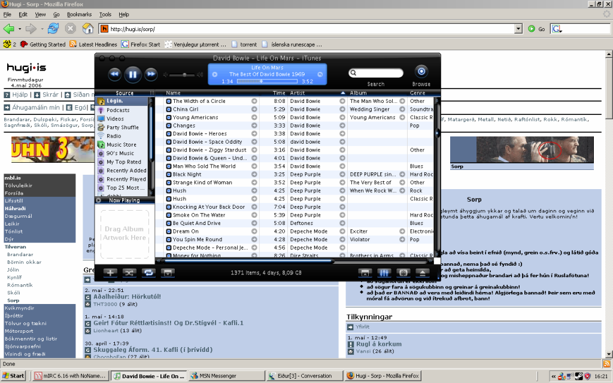Click the Firefox Forward arrow
This screenshot has height=383, width=613.
(x=31, y=29)
